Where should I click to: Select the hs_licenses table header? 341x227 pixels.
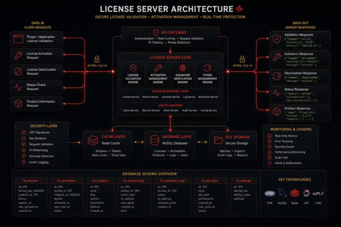click(31, 180)
